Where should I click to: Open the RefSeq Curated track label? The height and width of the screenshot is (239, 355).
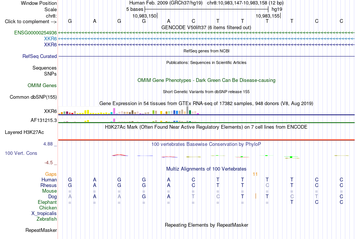click(x=40, y=56)
